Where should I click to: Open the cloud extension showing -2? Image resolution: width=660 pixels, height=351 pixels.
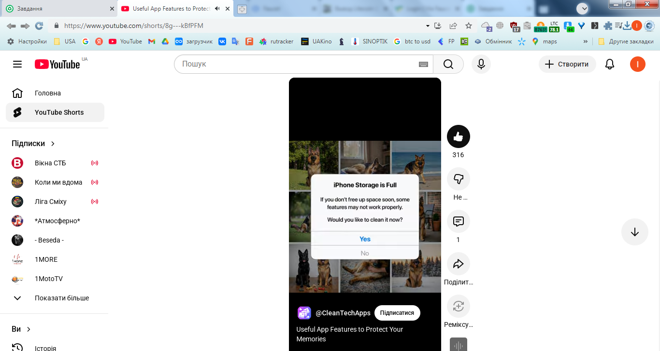pyautogui.click(x=486, y=26)
